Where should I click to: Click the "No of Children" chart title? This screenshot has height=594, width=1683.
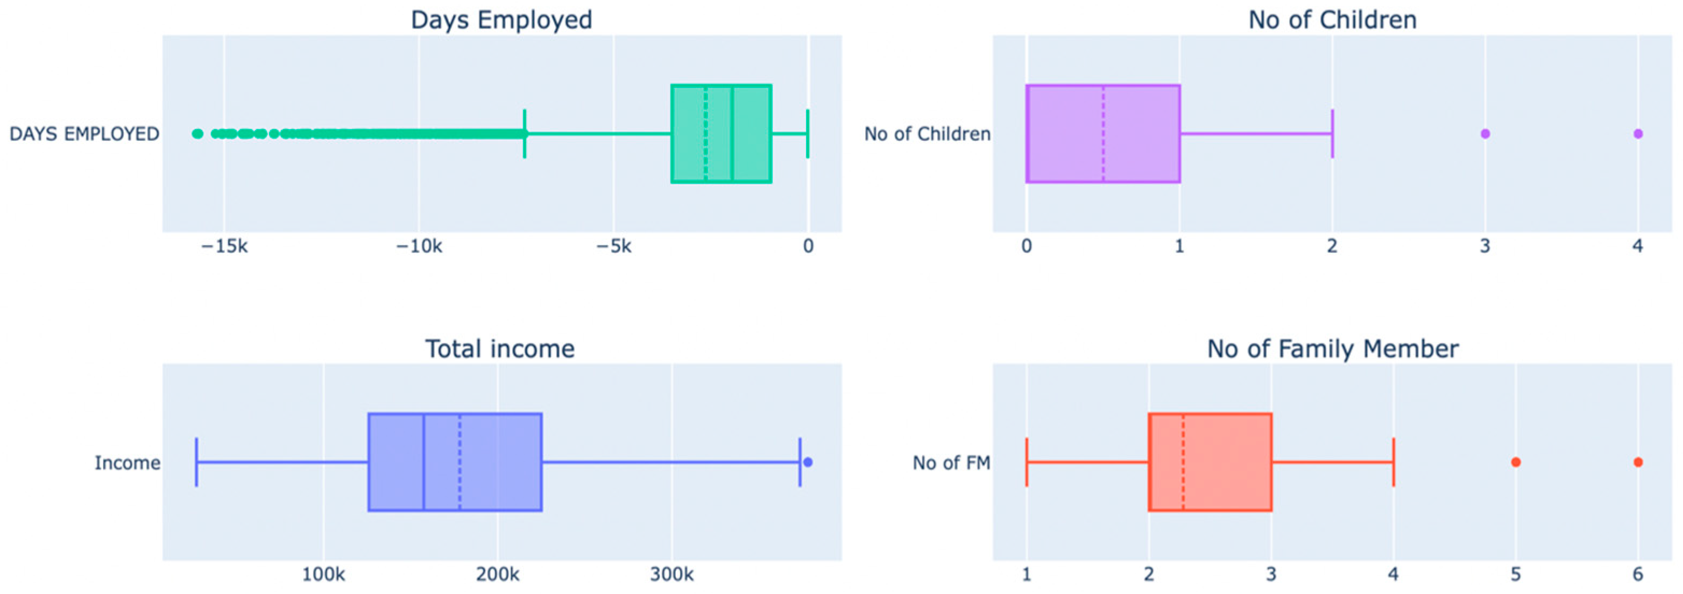1332,19
